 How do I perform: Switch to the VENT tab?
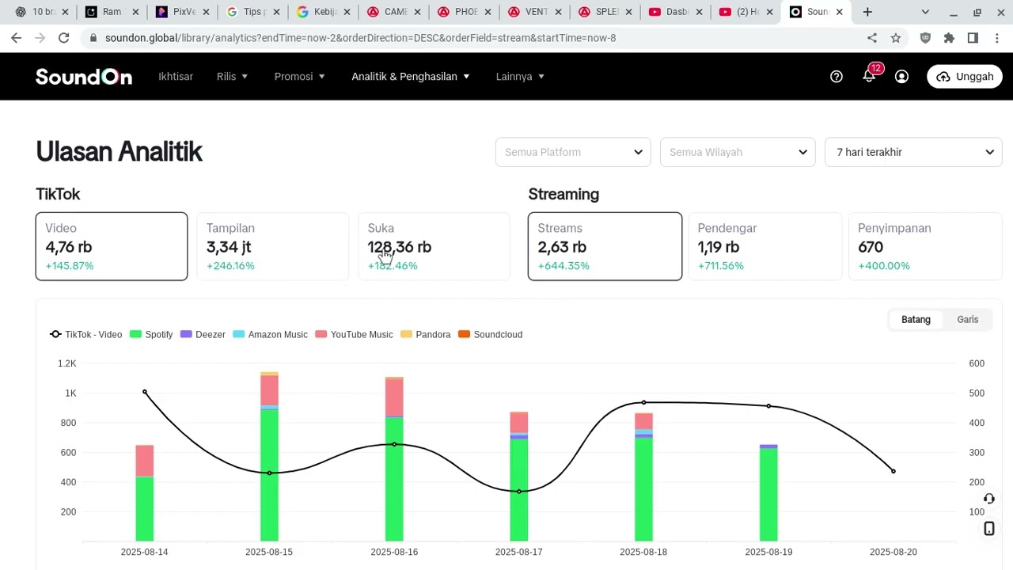[535, 12]
